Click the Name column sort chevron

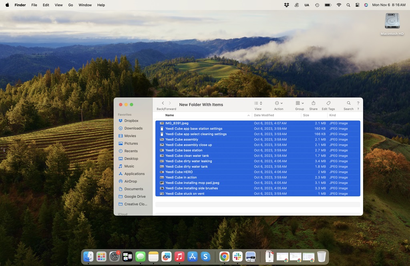coord(248,115)
